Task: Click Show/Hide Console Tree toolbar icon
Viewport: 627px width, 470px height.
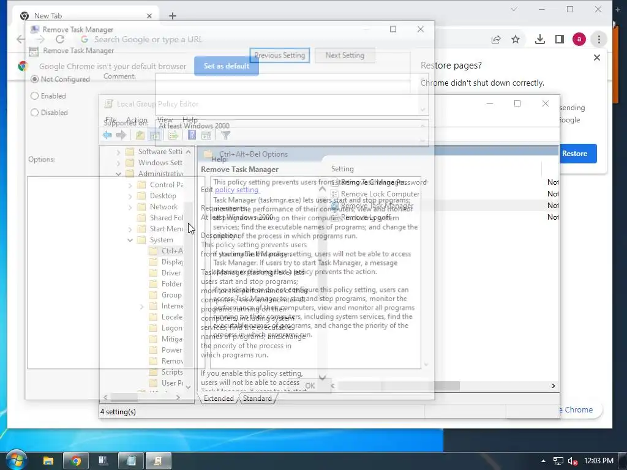Action: [155, 135]
